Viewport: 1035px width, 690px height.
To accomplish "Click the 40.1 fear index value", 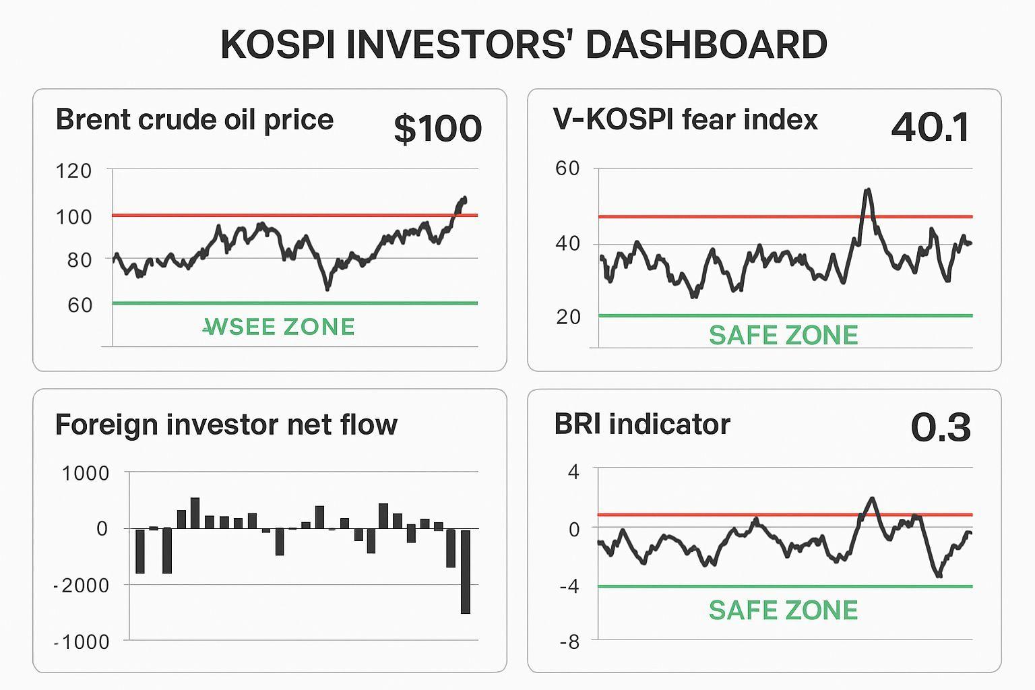I will [x=931, y=127].
